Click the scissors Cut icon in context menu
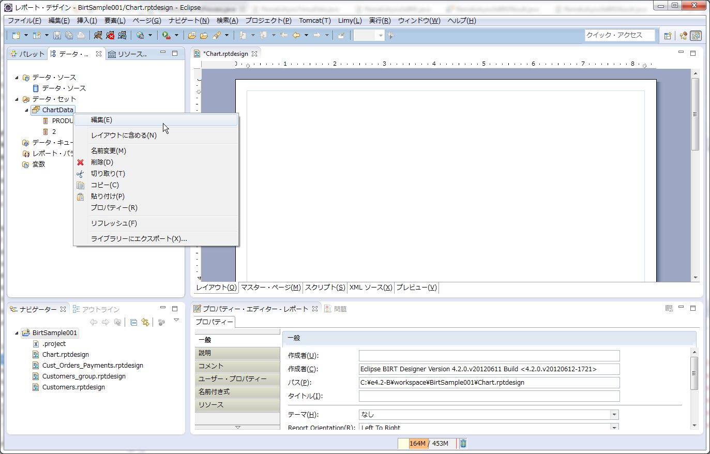Screen dimensions: 710x454 tap(80, 174)
